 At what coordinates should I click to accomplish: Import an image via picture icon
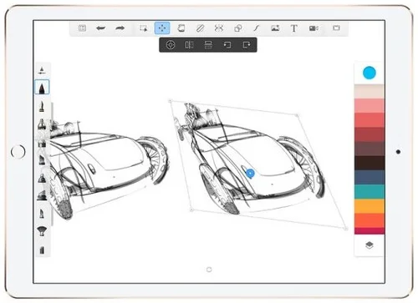tap(275, 28)
